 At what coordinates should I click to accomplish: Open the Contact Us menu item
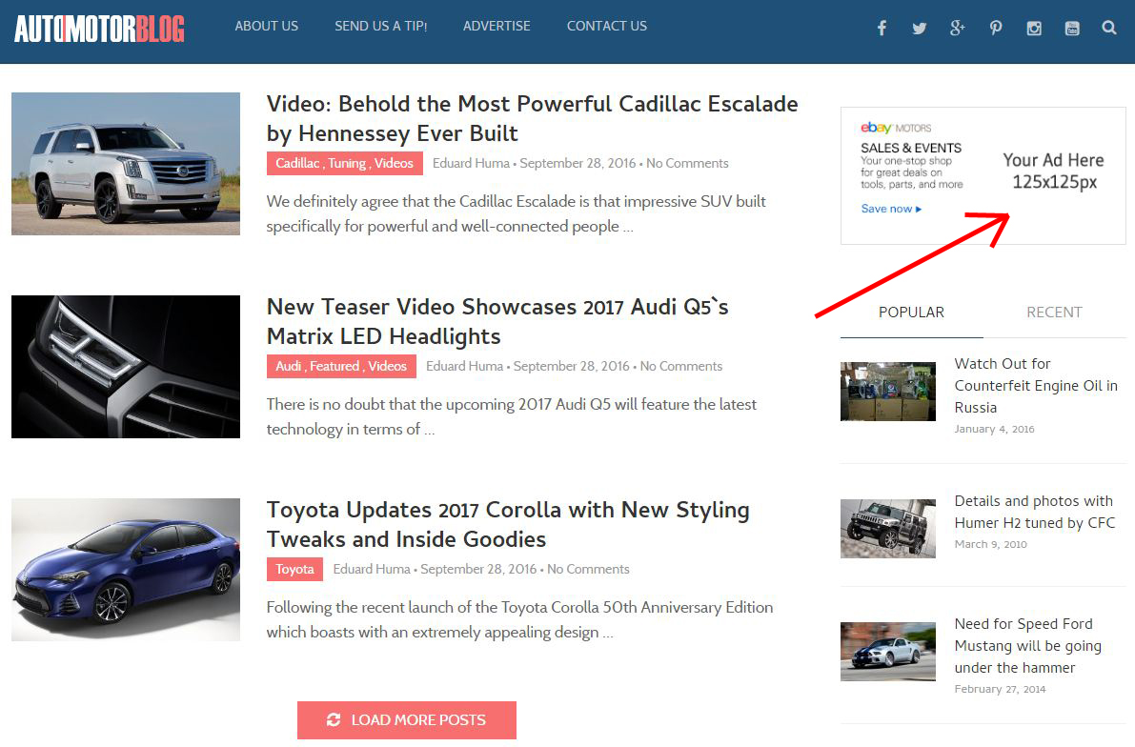click(607, 26)
